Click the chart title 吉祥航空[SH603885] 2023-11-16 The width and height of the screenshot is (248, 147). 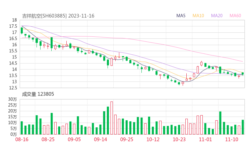coord(58,16)
